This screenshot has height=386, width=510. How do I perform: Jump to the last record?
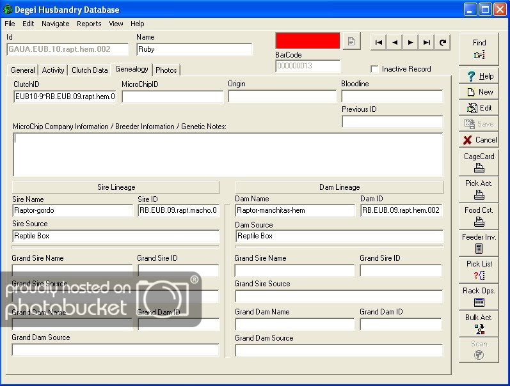(427, 42)
